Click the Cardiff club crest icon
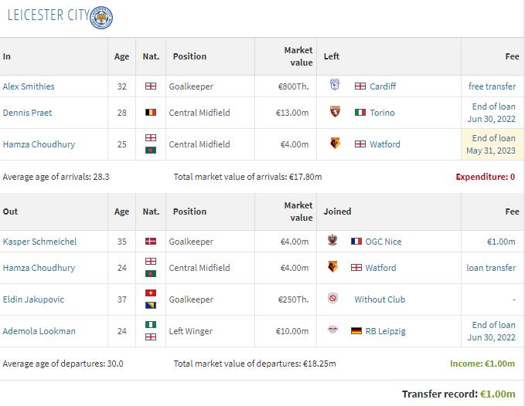The height and width of the screenshot is (406, 525). click(x=335, y=85)
